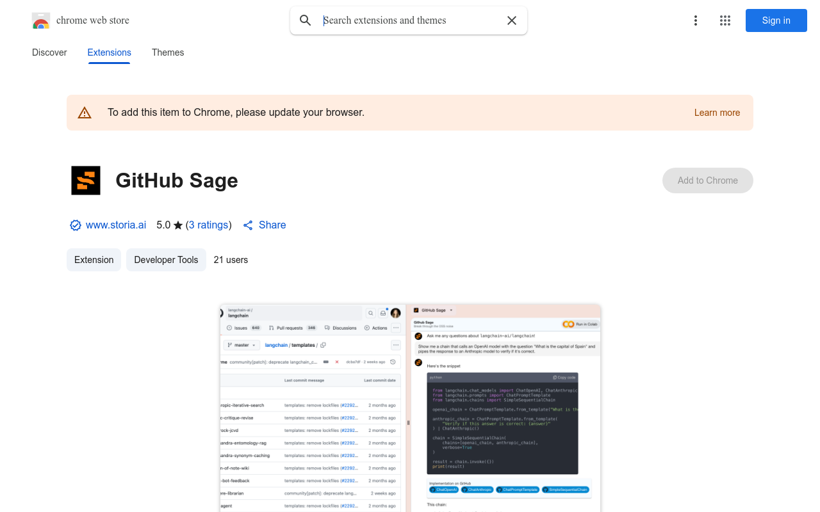820x512 pixels.
Task: Click the 5.0 rating value
Action: (163, 225)
